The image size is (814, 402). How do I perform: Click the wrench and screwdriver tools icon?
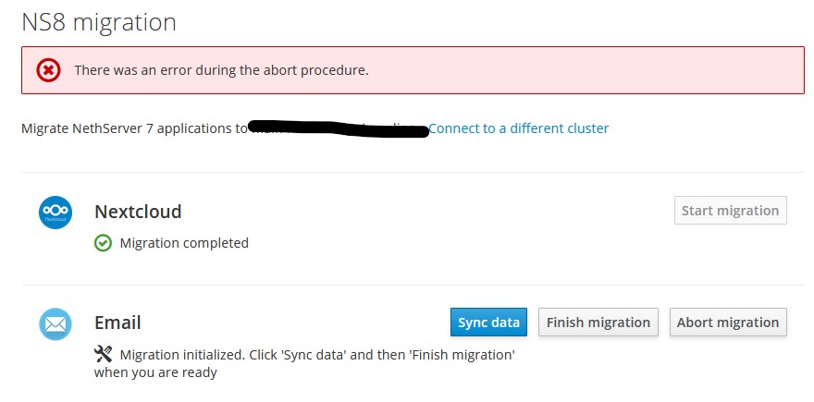pyautogui.click(x=103, y=354)
